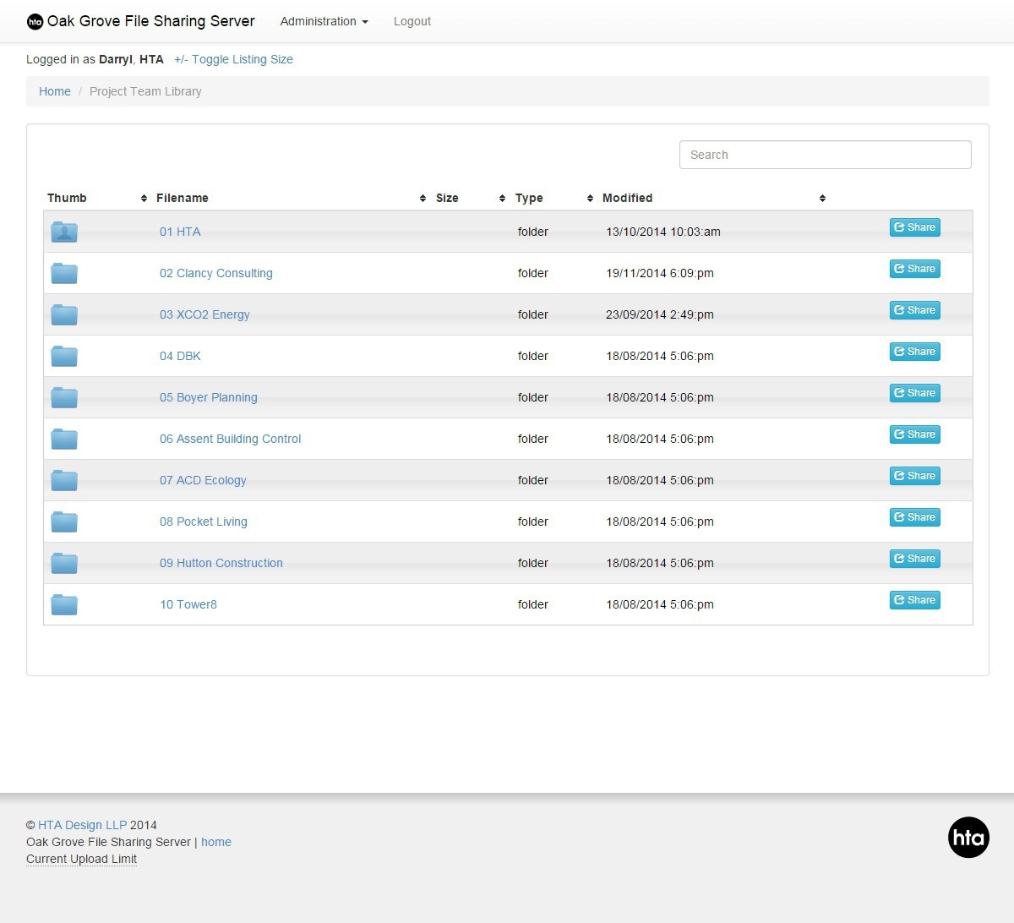Viewport: 1014px width, 923px height.
Task: Sort the listing by Modified date
Action: [x=627, y=198]
